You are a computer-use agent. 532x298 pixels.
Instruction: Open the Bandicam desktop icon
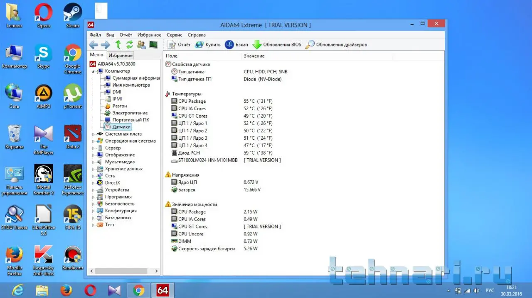(73, 258)
